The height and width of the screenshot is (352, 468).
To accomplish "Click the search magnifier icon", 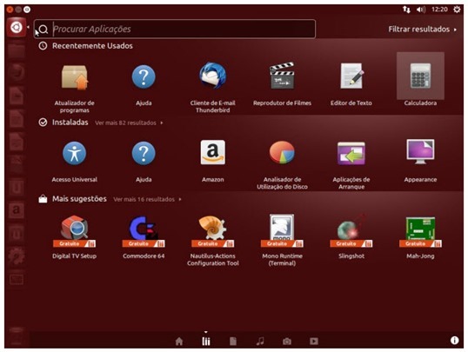I will [43, 30].
